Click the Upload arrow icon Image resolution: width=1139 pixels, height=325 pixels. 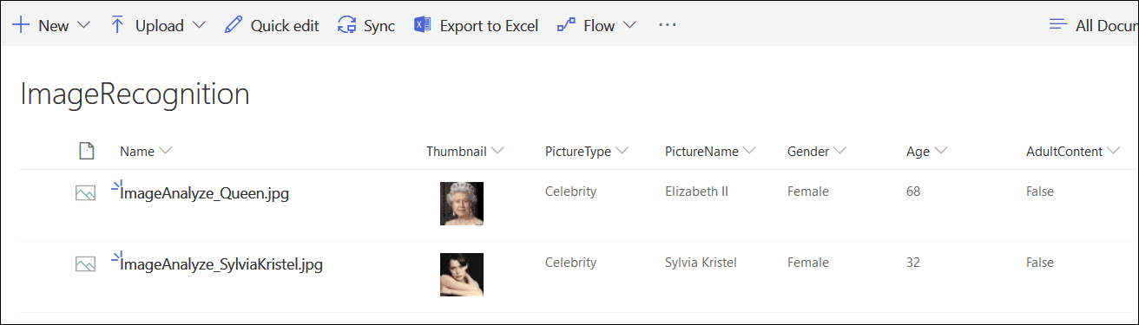point(117,25)
